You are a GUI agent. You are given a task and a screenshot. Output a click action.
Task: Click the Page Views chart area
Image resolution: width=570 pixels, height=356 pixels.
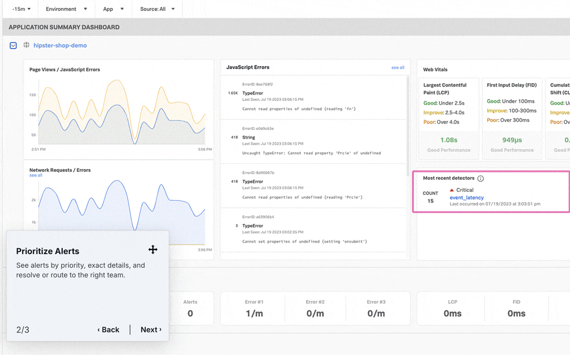122,113
